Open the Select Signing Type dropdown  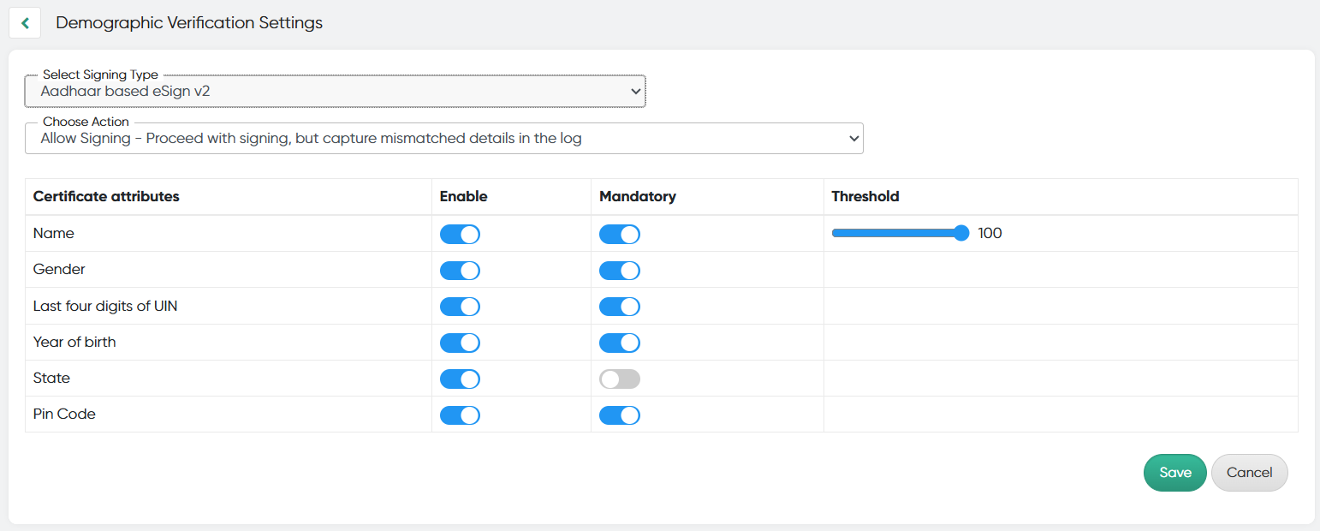335,91
